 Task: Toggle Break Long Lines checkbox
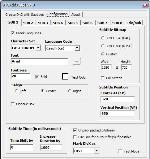13,33
